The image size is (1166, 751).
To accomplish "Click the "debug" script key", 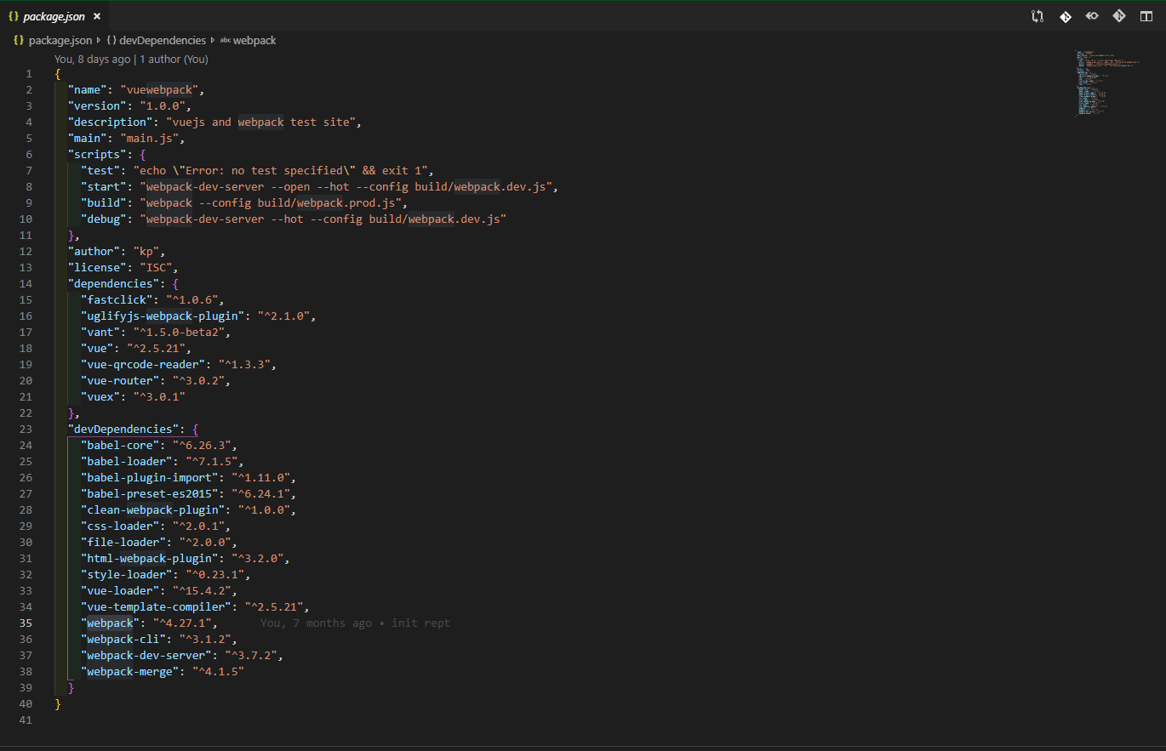I will point(104,219).
